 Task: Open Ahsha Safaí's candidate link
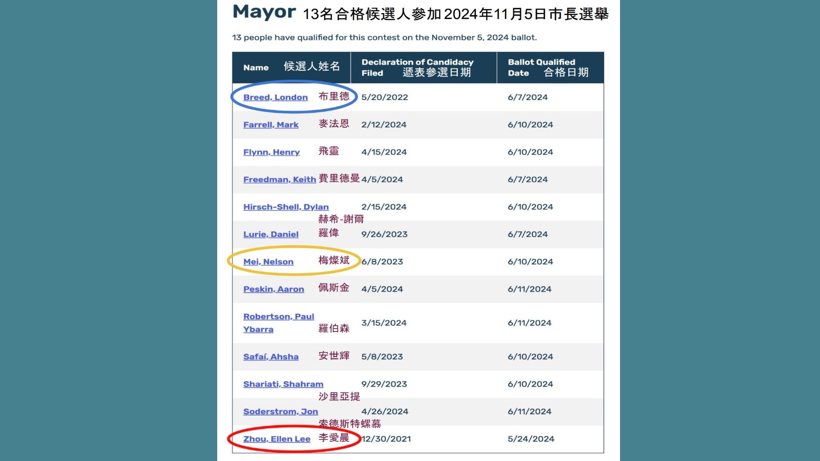(x=271, y=356)
